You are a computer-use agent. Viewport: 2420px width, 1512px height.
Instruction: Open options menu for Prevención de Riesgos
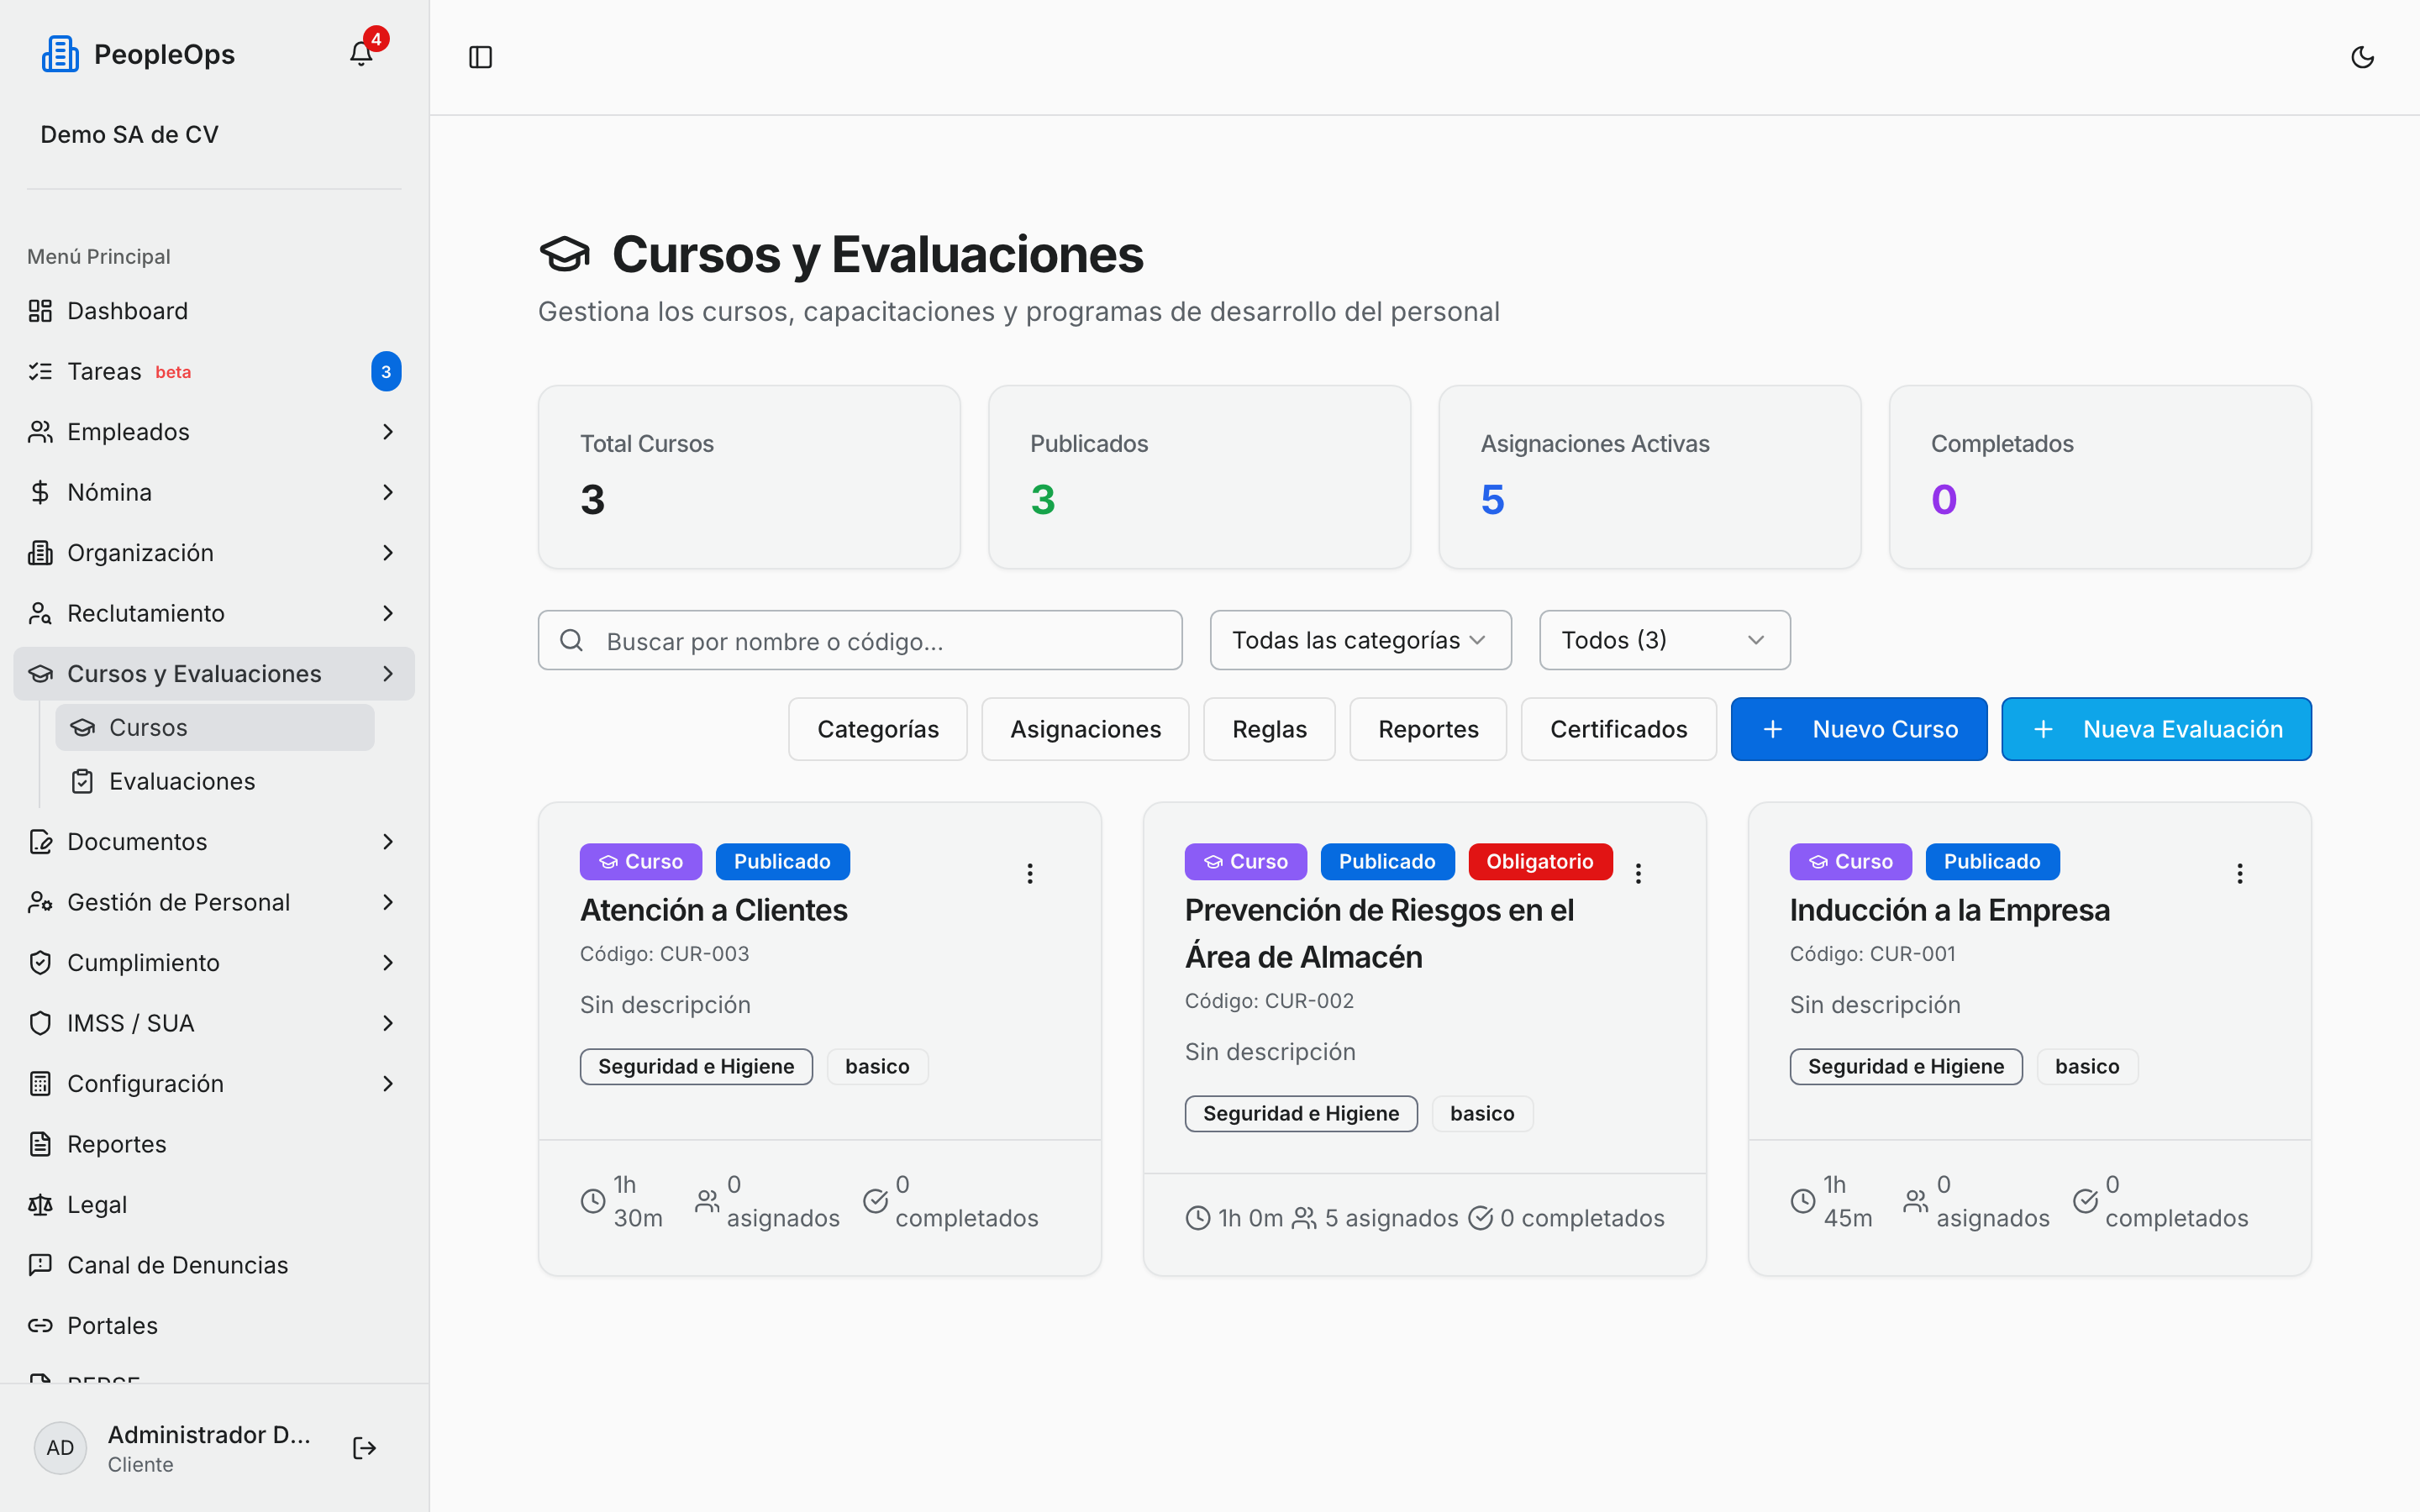coord(1638,873)
